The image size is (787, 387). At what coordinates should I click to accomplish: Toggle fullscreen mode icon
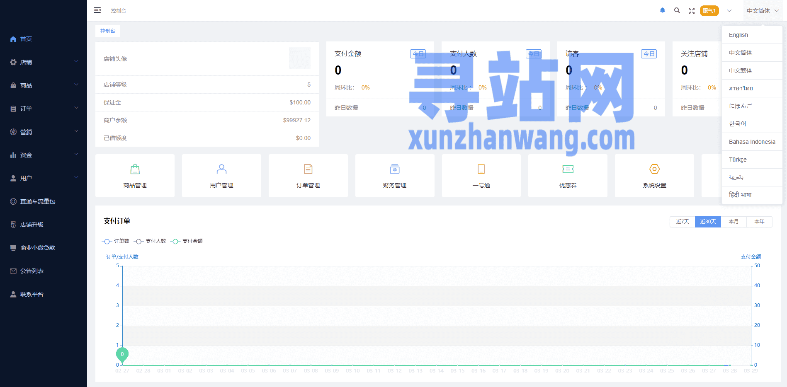(691, 11)
